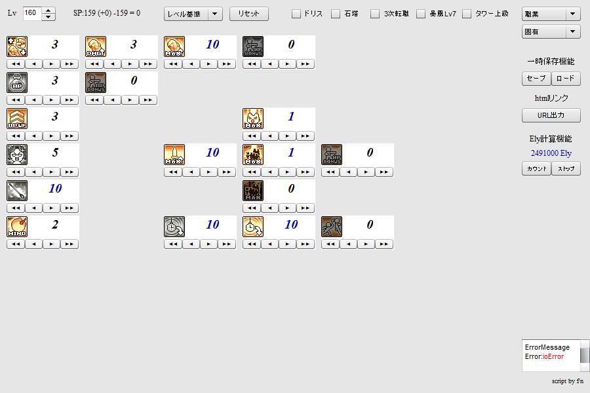The image size is (590, 393).
Task: Lower spear skill one level with ◄ button
Action: (34, 208)
